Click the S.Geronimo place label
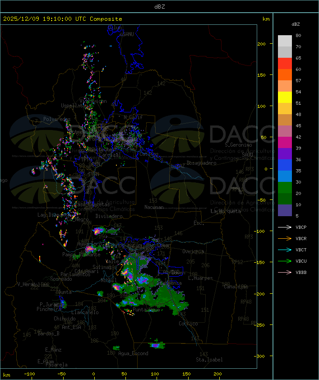The image size is (319, 380). [238, 145]
